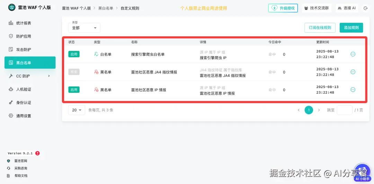Screen dimensions: 374x184
Task: Open more options for JA4 指纹情报 row
Action: (x=353, y=72)
